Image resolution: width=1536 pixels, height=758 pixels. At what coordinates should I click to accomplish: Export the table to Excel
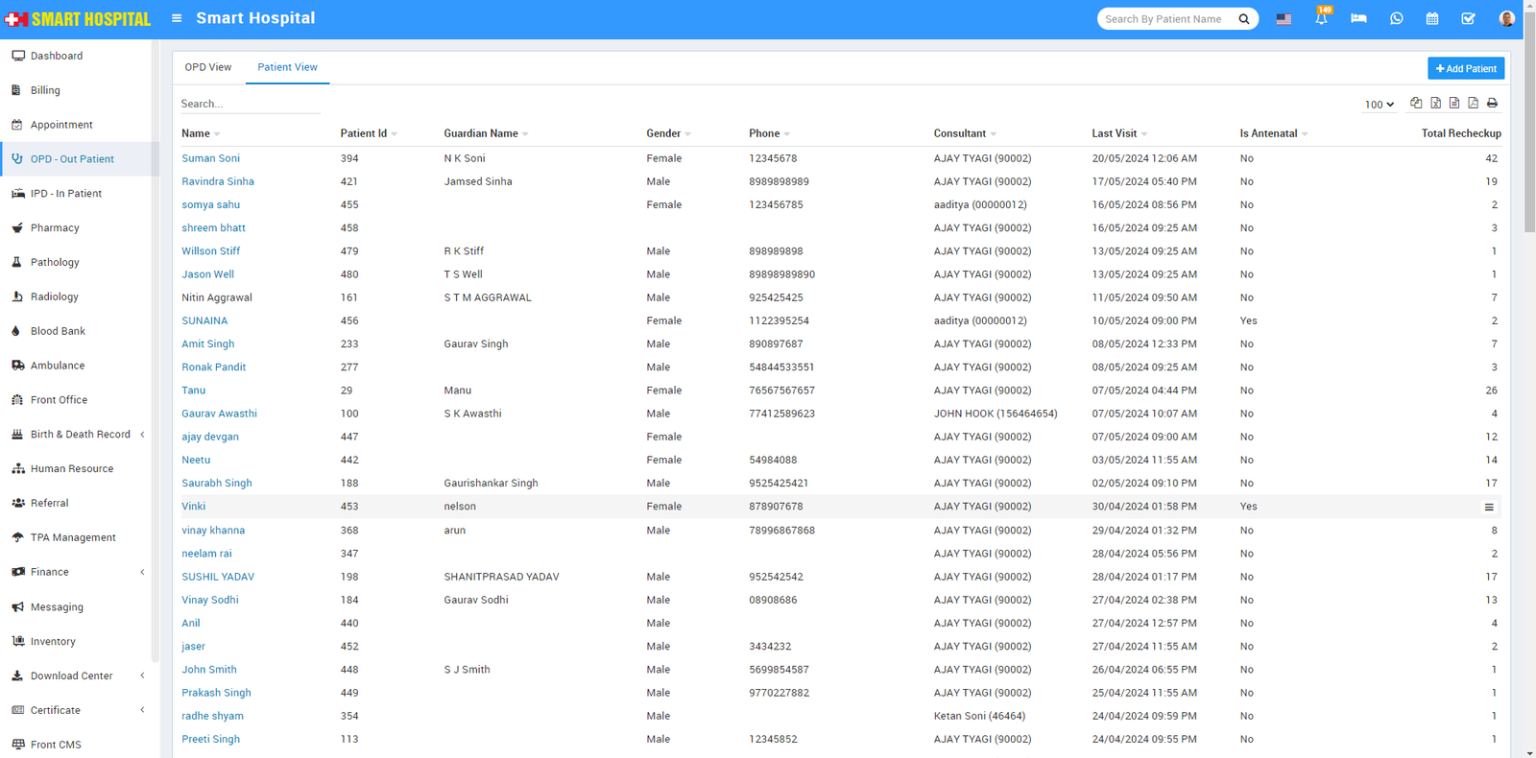pos(1435,103)
